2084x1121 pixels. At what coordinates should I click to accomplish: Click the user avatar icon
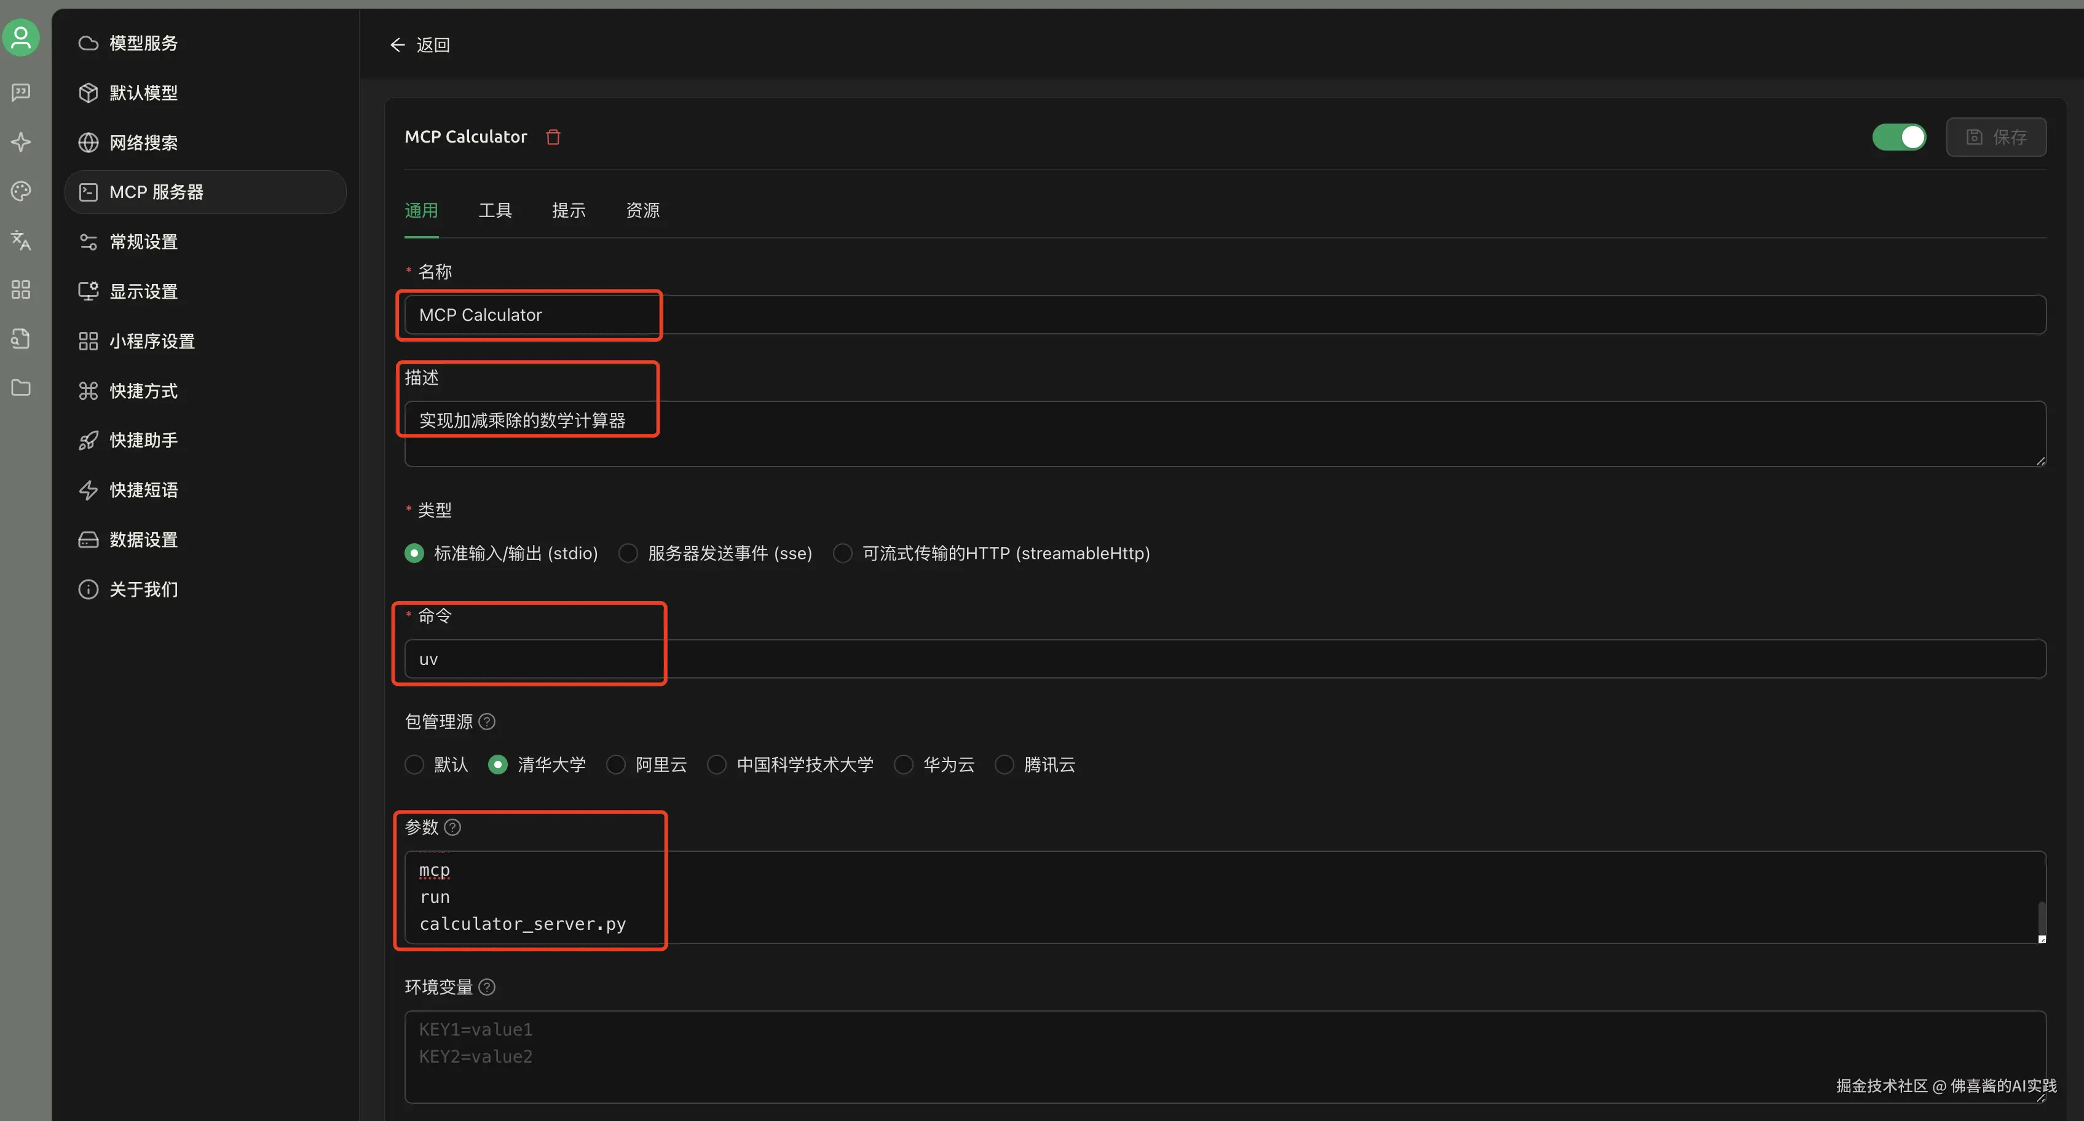coord(21,37)
